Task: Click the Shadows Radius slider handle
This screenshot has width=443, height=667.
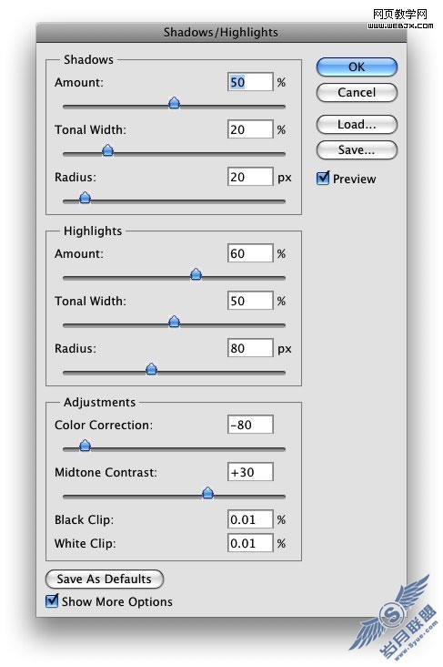Action: point(86,198)
